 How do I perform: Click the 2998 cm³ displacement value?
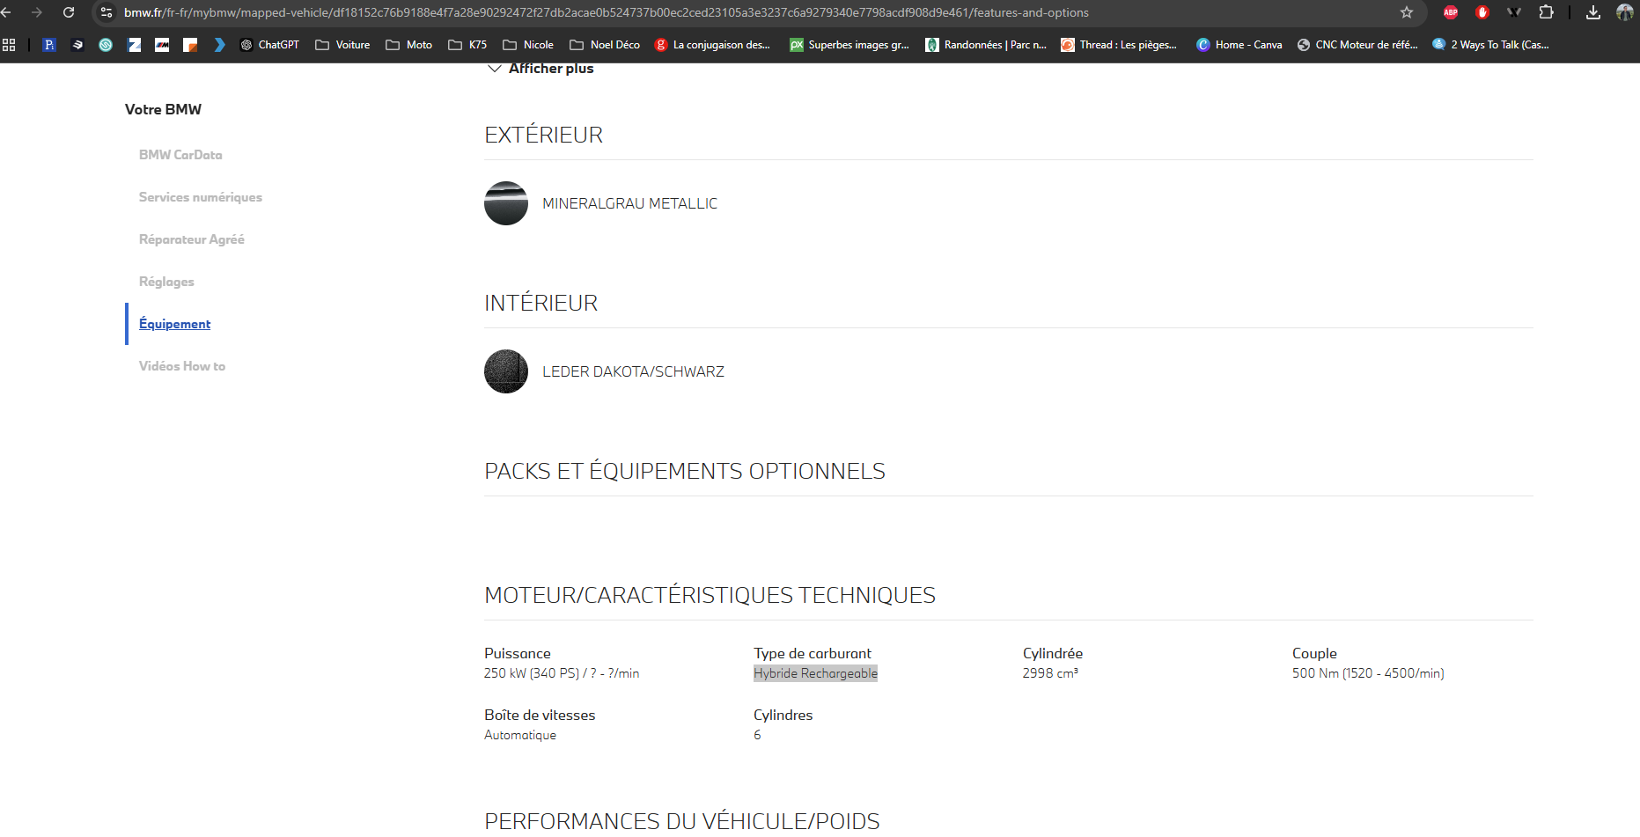[1050, 673]
